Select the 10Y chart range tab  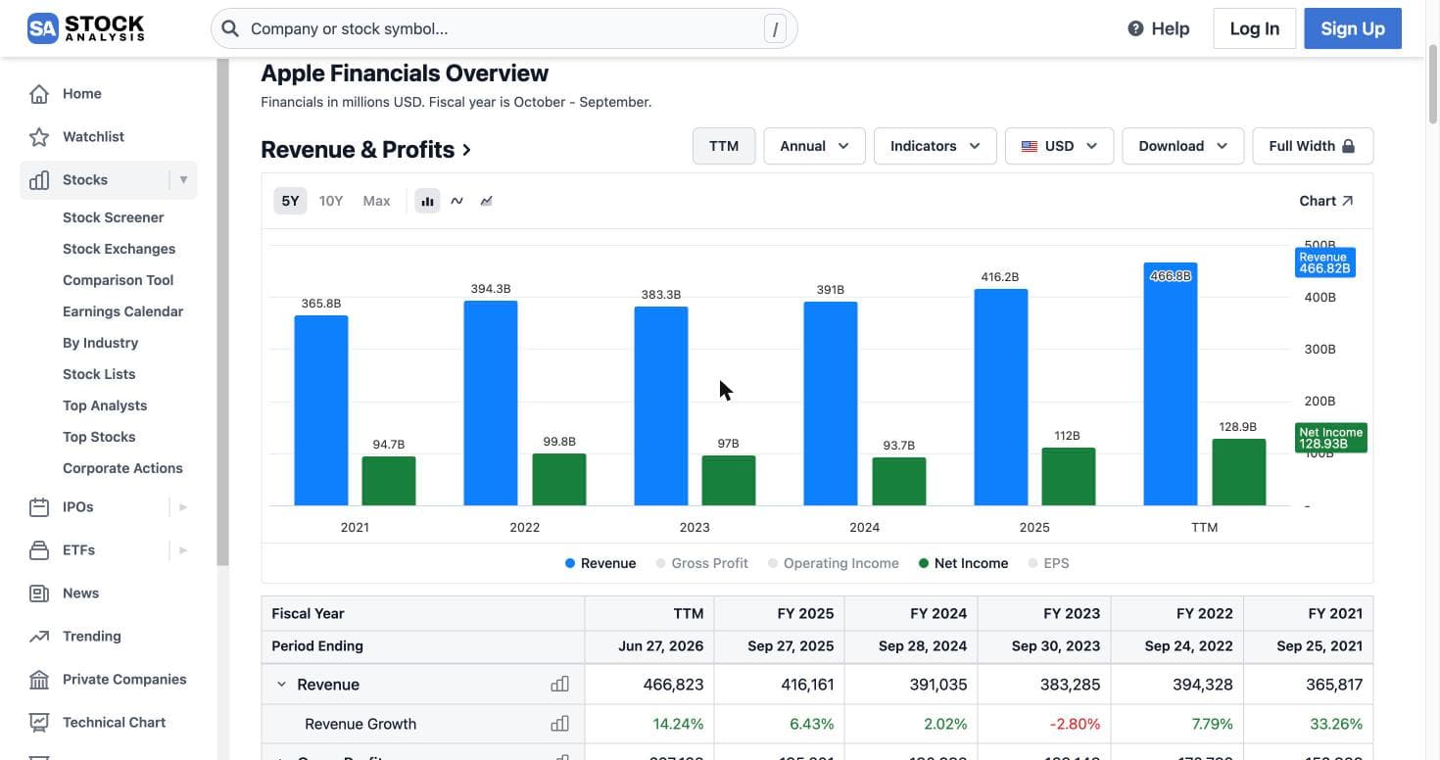tap(331, 201)
